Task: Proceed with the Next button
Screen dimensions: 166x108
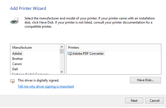Action: (134, 100)
